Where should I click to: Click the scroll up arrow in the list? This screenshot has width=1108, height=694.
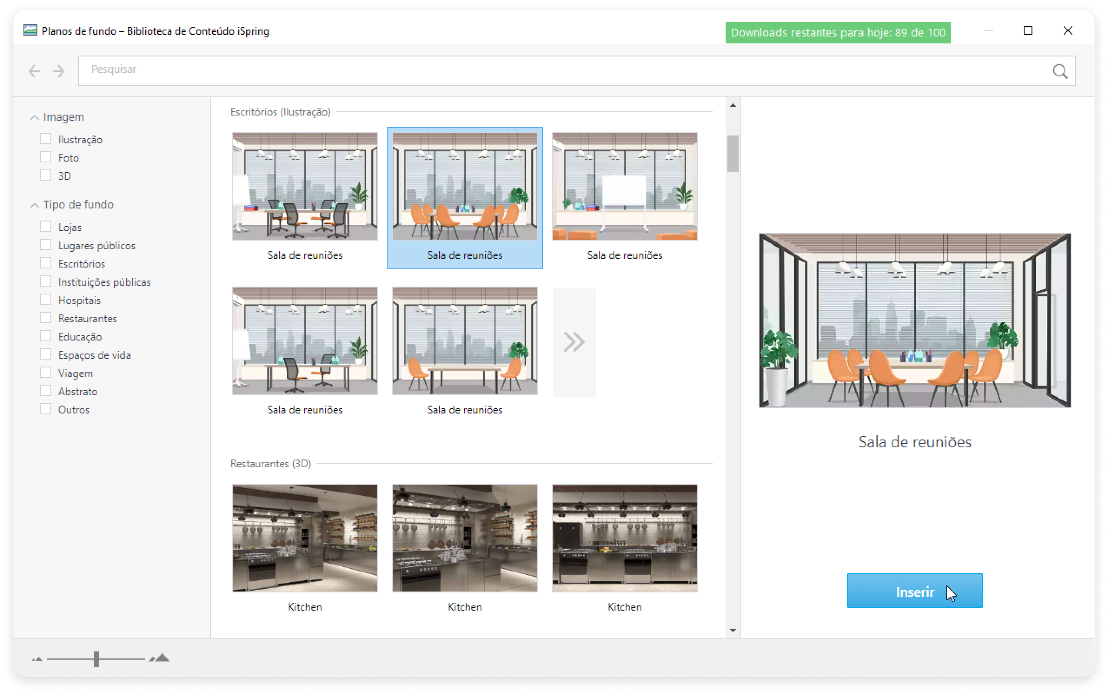(x=733, y=106)
